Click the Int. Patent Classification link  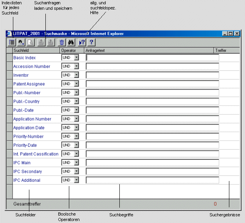(36, 154)
